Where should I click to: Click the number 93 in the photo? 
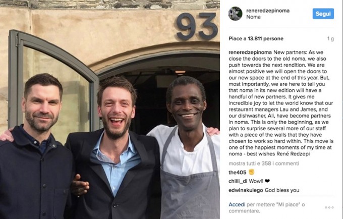tap(197, 26)
